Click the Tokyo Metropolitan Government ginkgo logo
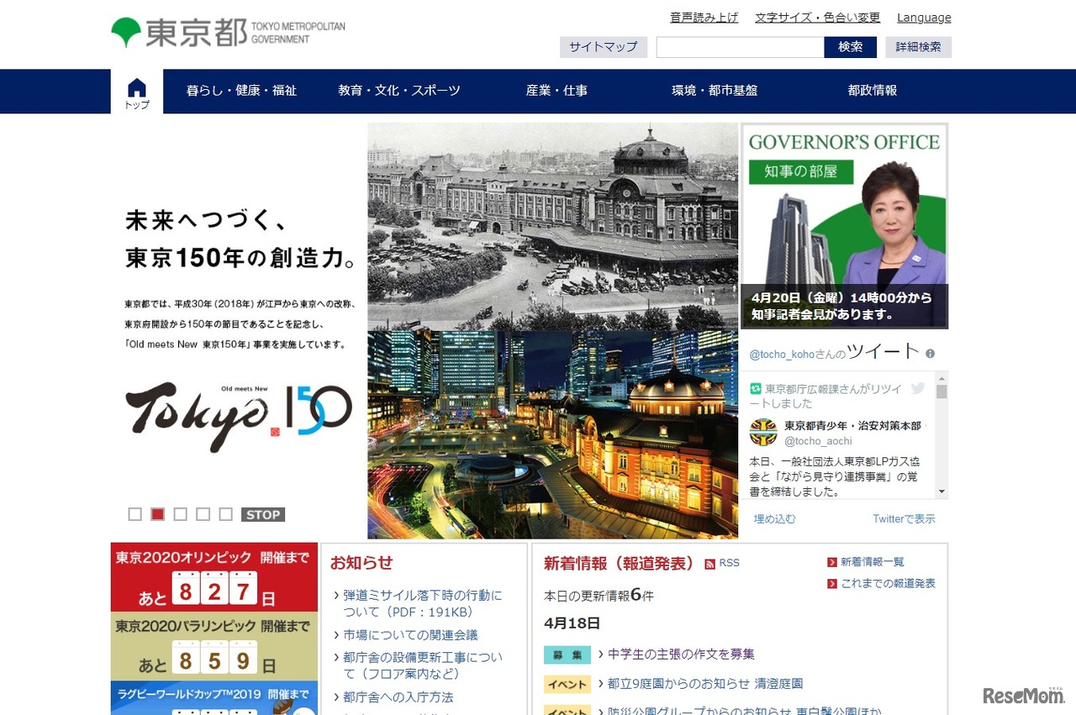This screenshot has width=1076, height=715. (x=126, y=33)
